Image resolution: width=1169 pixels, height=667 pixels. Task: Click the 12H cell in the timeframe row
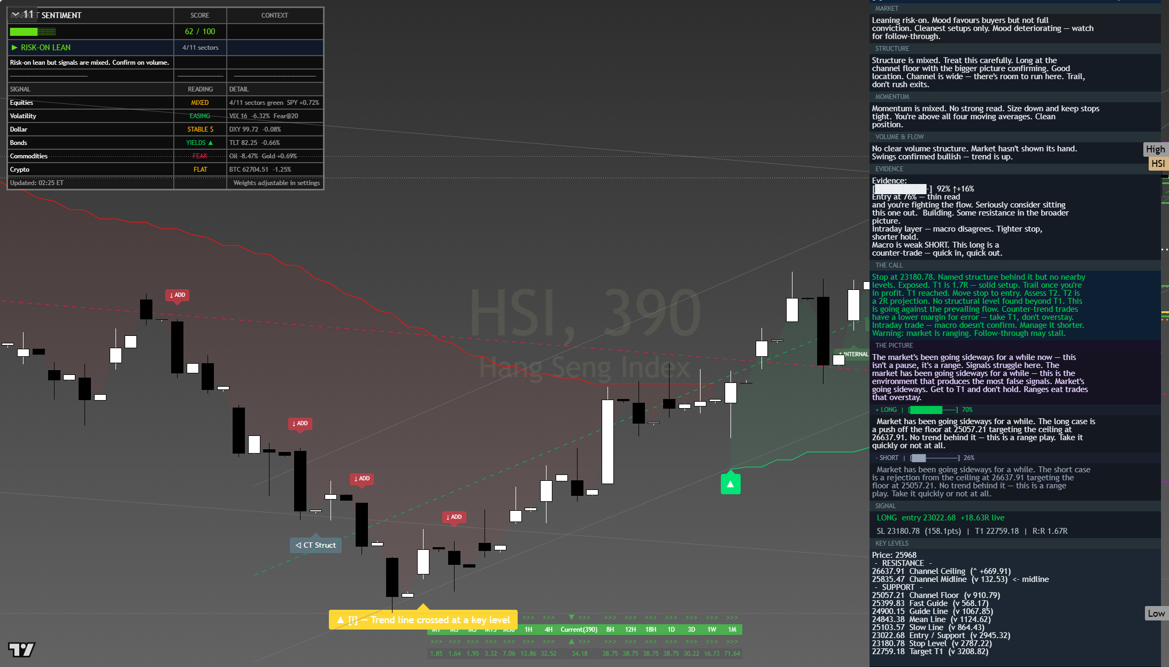tap(630, 630)
